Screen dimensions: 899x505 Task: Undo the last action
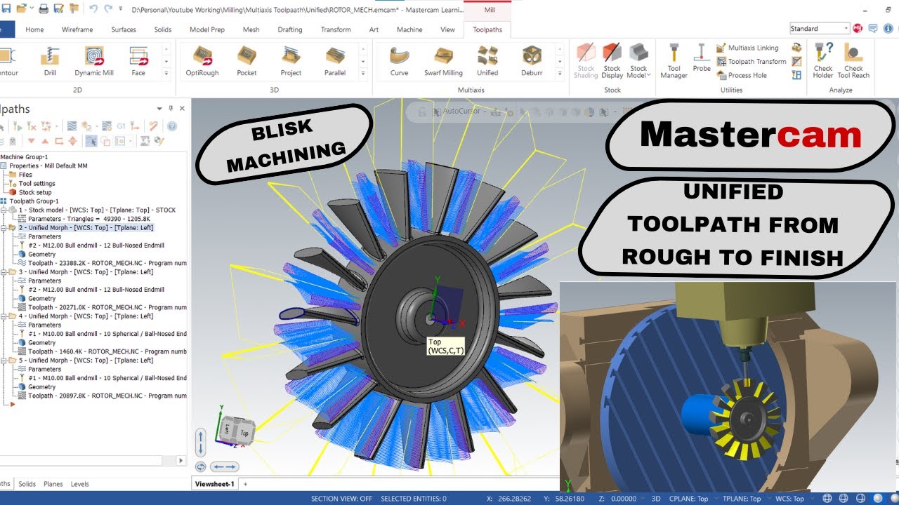[x=93, y=8]
